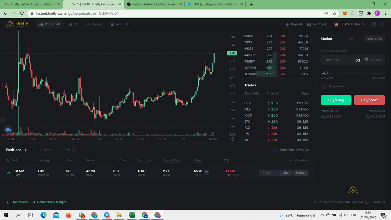The image size is (391, 220).
Task: Open Telegram from taskbar
Action: (107, 215)
